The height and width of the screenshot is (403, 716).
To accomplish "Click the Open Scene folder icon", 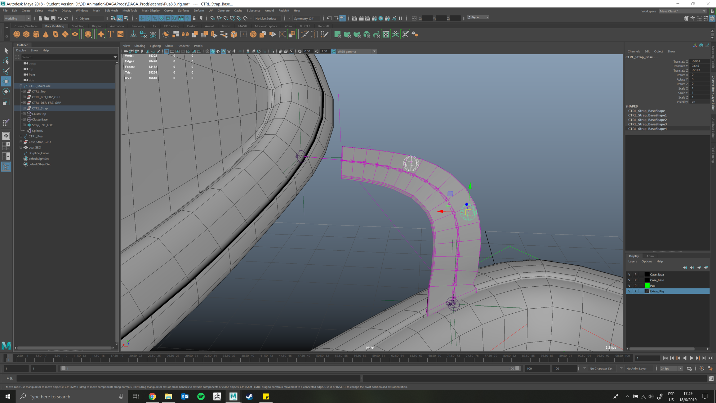I will (x=47, y=18).
